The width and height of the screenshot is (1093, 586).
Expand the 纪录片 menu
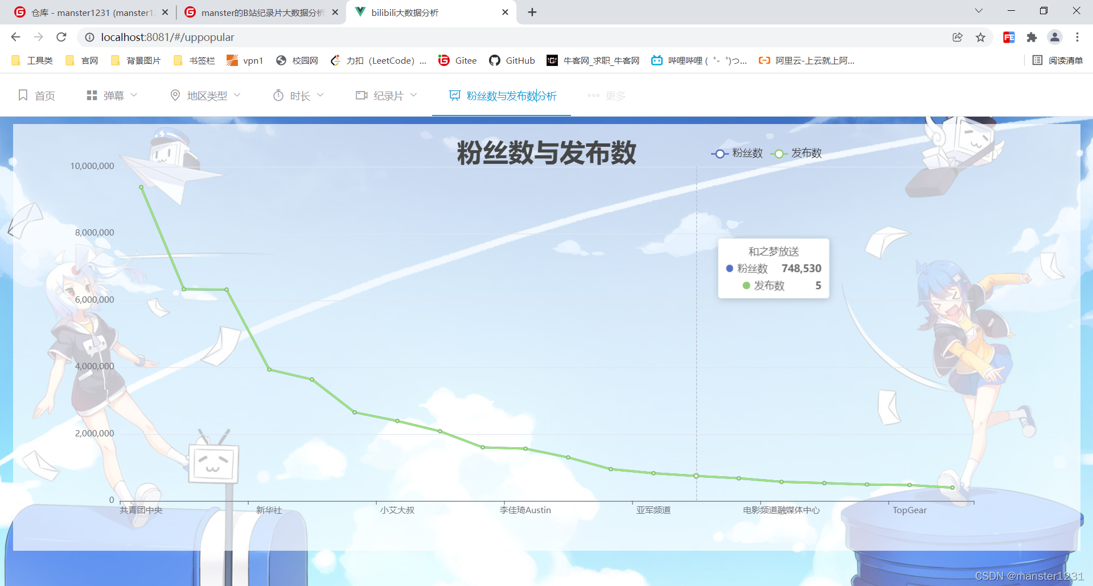click(387, 96)
